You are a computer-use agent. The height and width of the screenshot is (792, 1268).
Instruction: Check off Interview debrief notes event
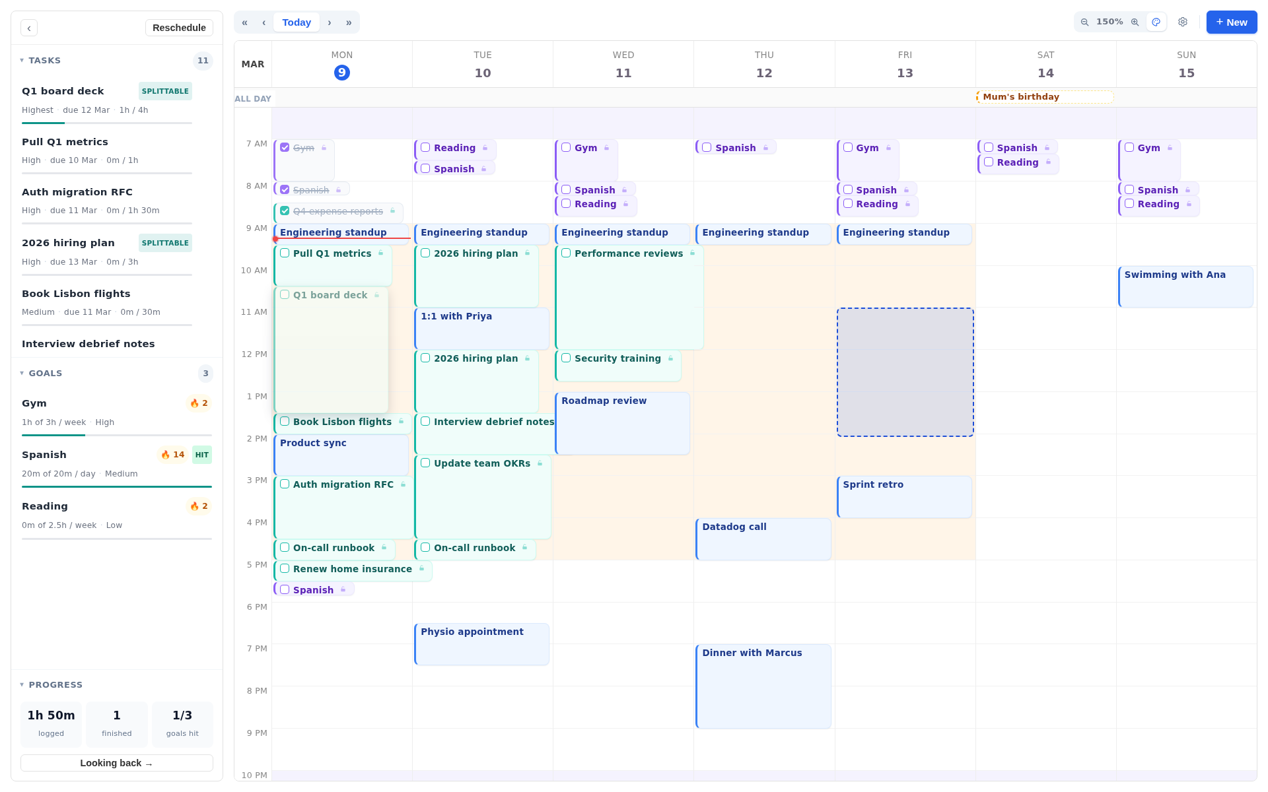pos(425,421)
